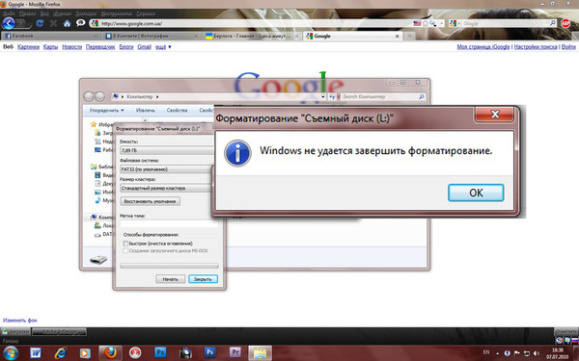Open the search engine selector dropdown

pyautogui.click(x=455, y=23)
